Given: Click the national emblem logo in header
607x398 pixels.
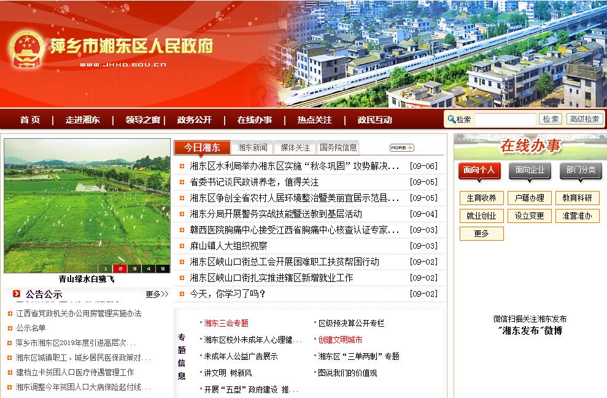Looking at the screenshot, I should (x=26, y=49).
